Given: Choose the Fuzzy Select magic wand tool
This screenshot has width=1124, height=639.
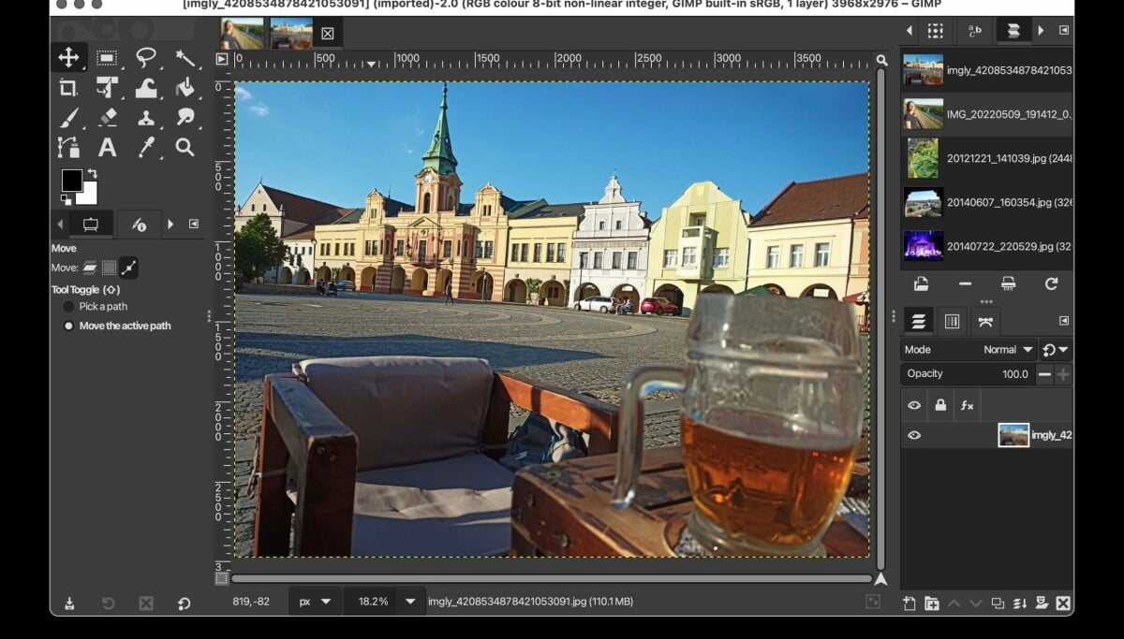Looking at the screenshot, I should 185,58.
